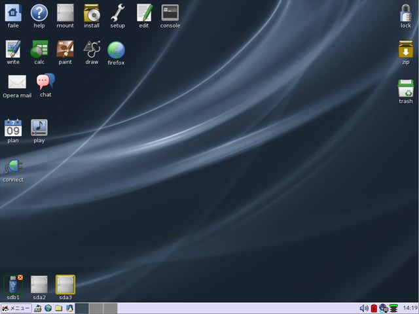Open the plan calendar icon
Viewport: 419px width, 314px height.
(13, 128)
